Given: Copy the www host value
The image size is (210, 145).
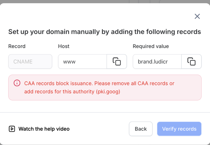Looking at the screenshot, I should click(117, 62).
